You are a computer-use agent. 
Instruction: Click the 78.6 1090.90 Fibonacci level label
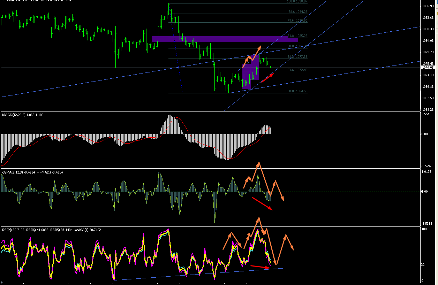click(297, 21)
